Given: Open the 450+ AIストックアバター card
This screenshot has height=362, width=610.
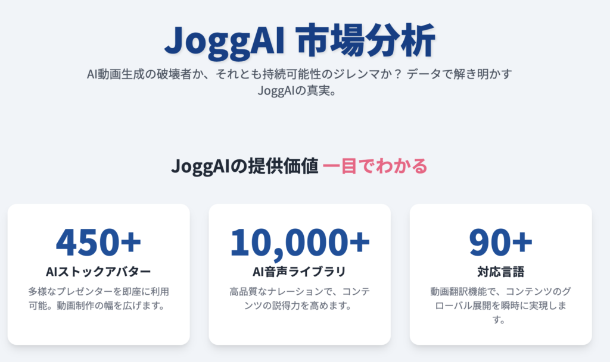Looking at the screenshot, I should point(99,274).
